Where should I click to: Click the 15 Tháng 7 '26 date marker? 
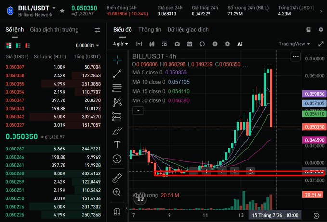pos(275,215)
